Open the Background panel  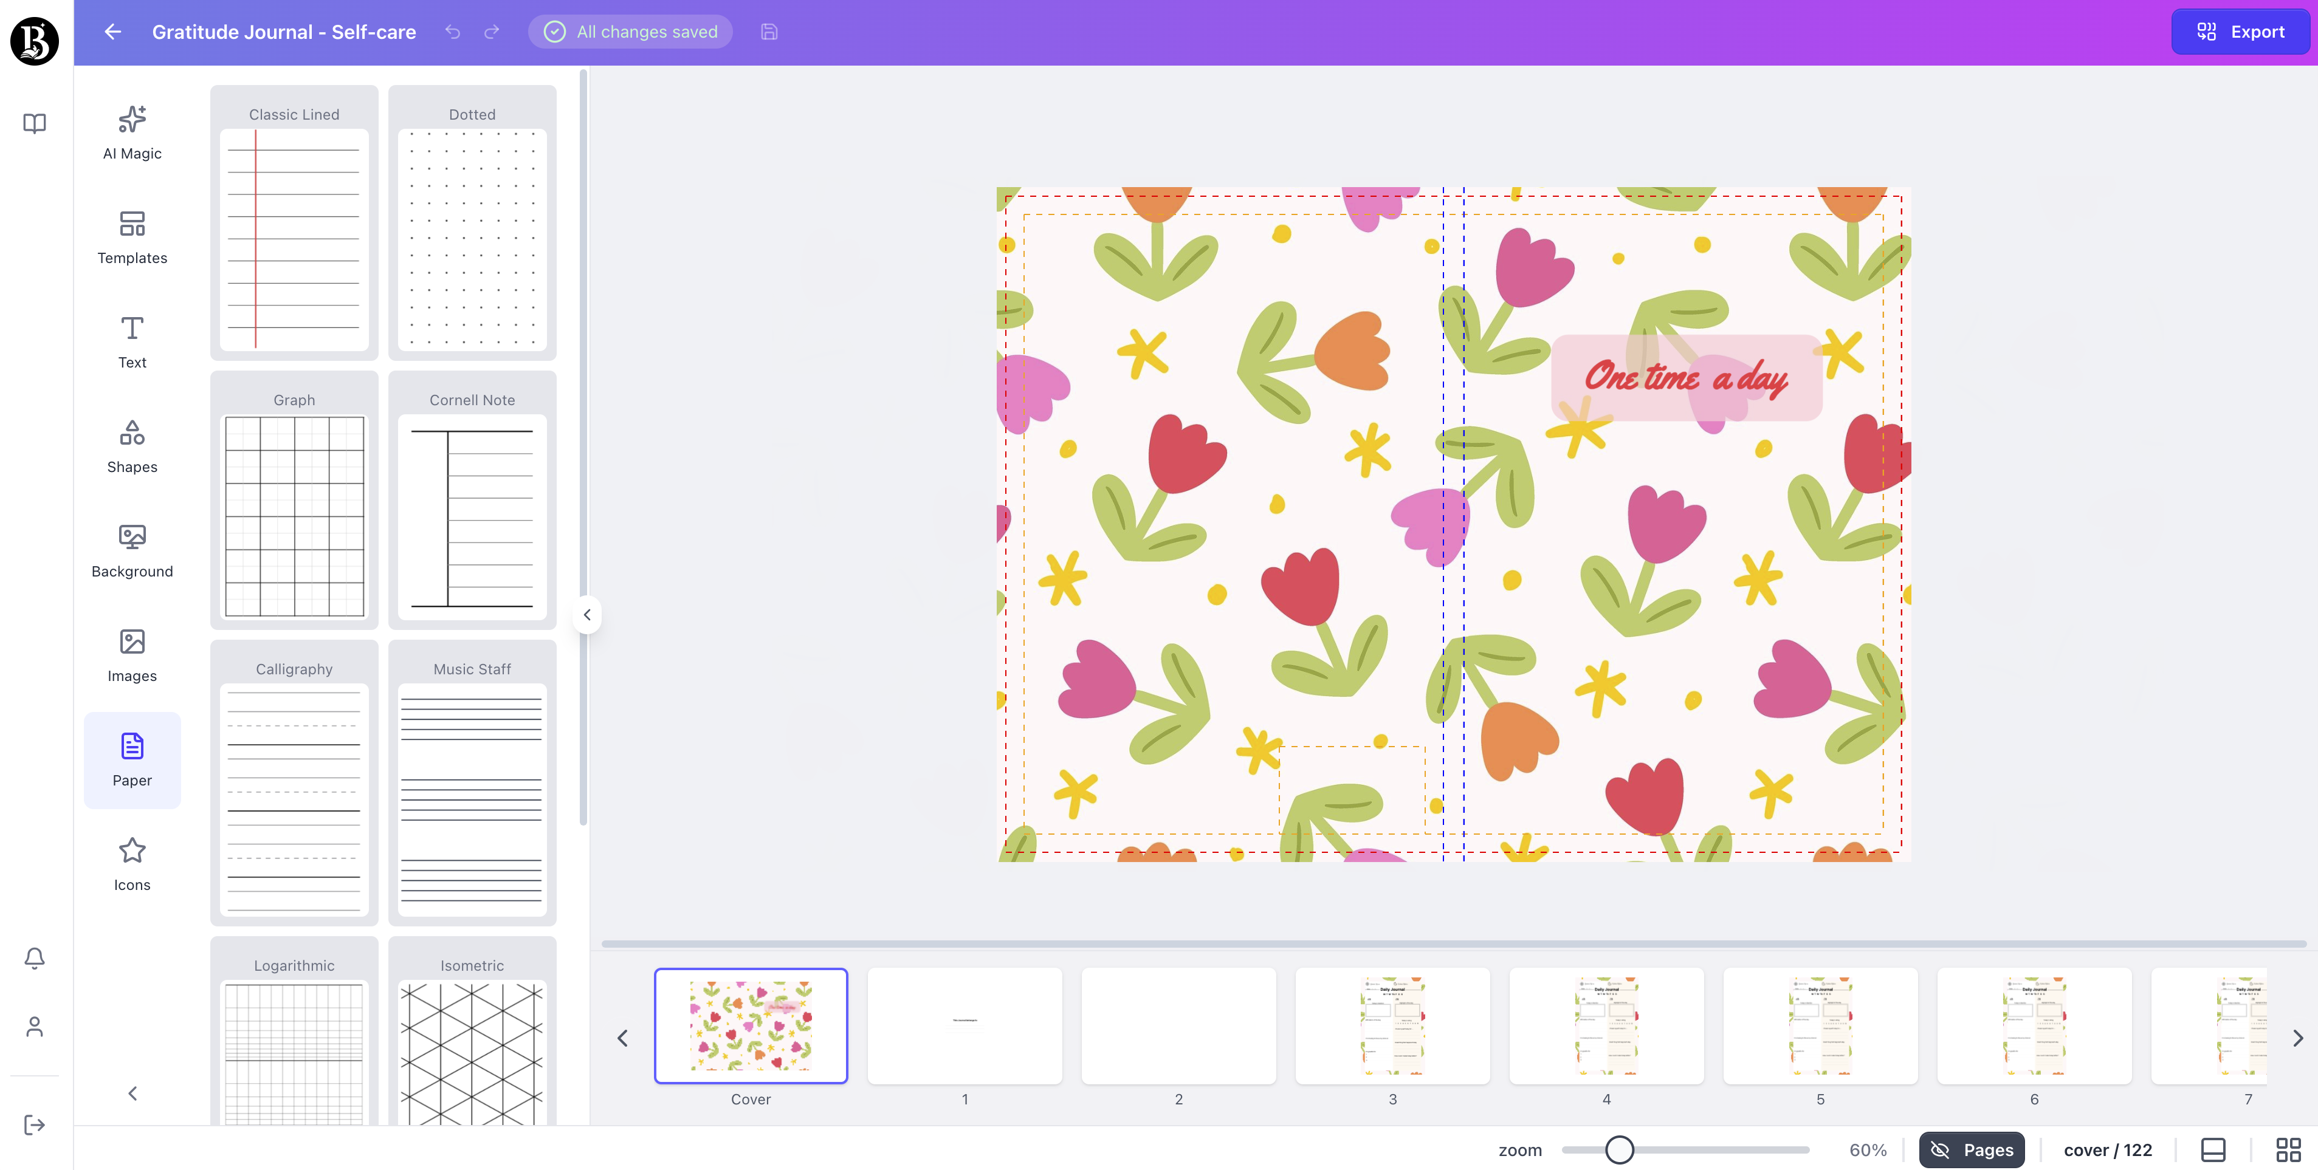click(x=131, y=550)
